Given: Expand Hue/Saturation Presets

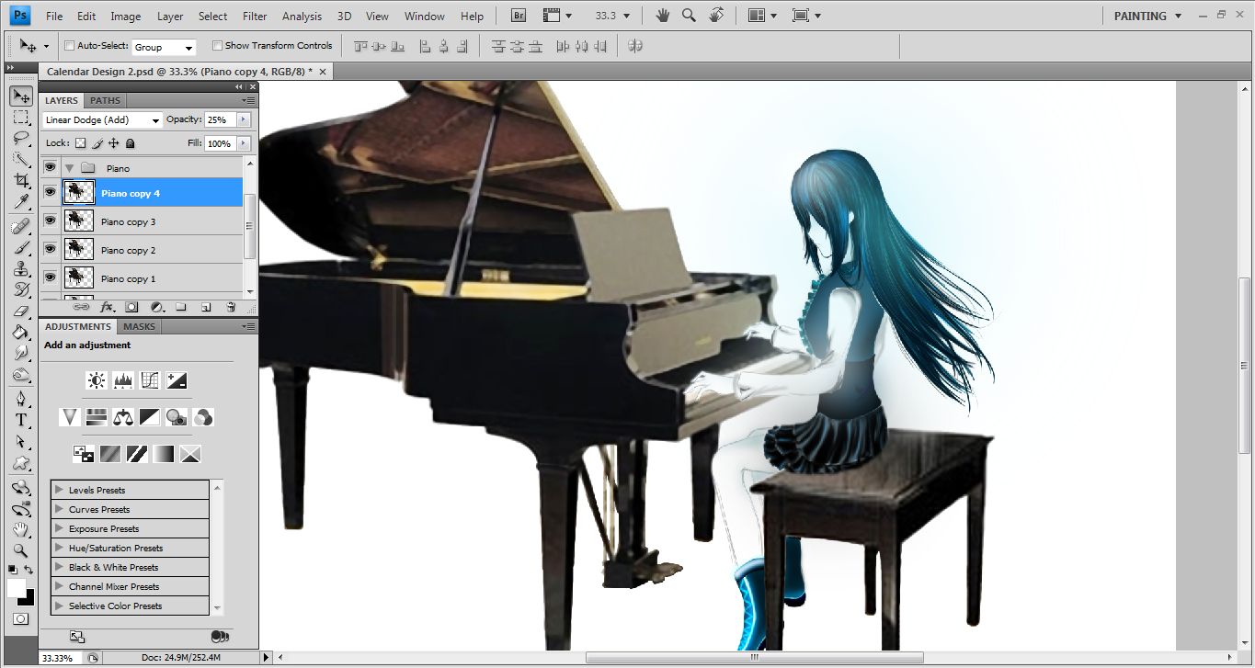Looking at the screenshot, I should click(x=60, y=548).
